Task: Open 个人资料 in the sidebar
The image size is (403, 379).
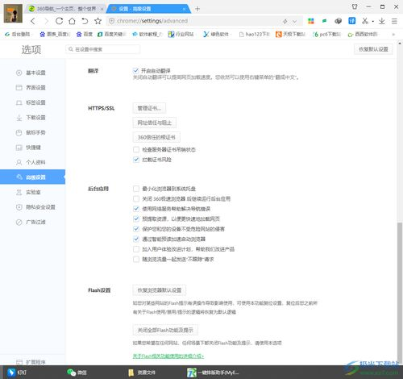Action: point(32,162)
